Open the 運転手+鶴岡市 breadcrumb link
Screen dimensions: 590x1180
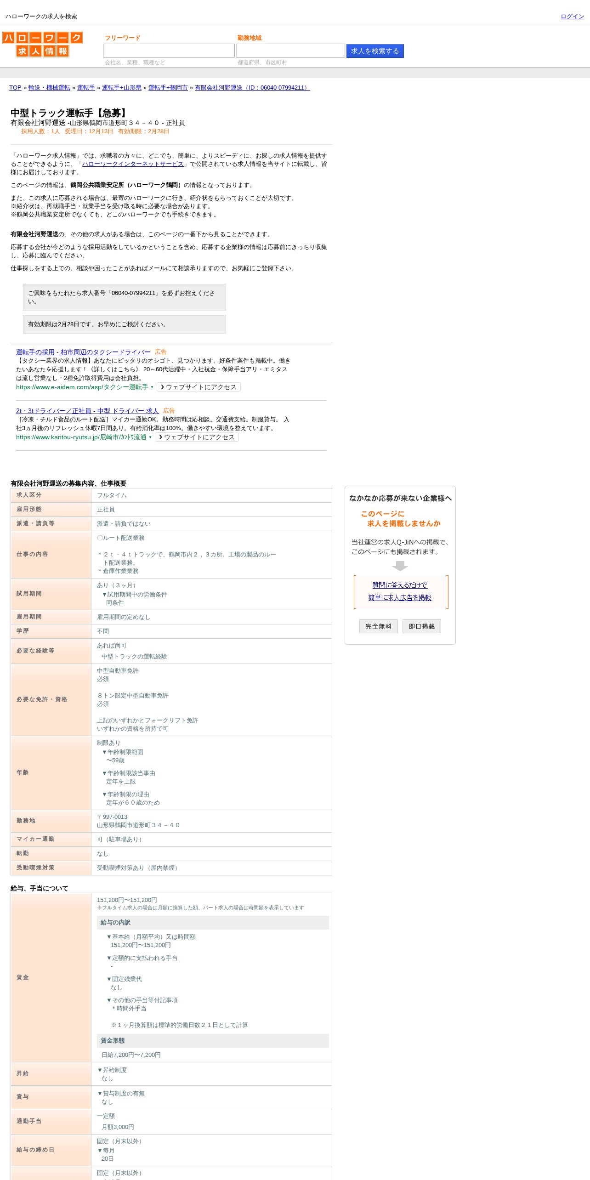click(168, 88)
